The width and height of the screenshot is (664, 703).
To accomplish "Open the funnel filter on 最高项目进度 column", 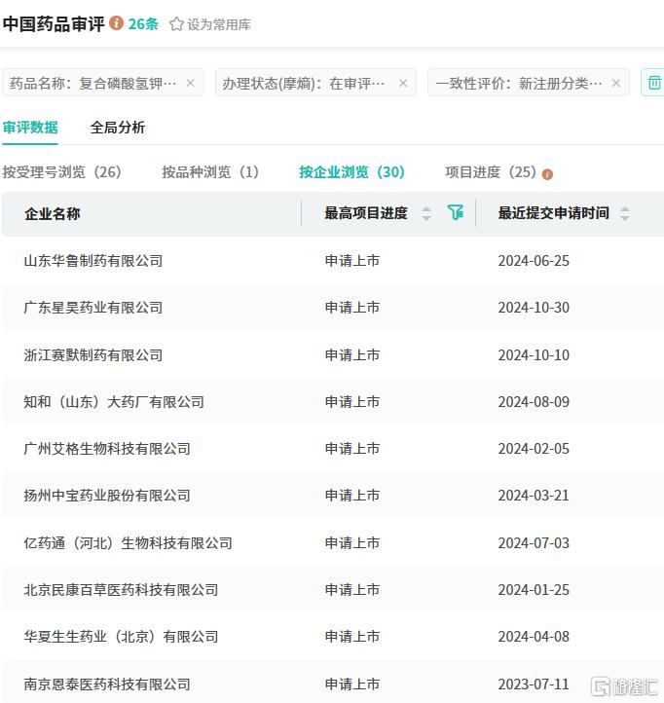I will pyautogui.click(x=456, y=212).
